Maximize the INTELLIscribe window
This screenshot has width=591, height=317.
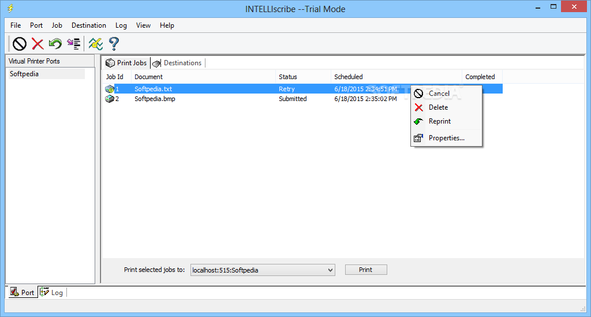coord(553,7)
